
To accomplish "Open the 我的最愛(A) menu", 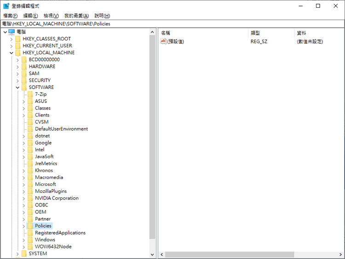I will click(x=76, y=16).
